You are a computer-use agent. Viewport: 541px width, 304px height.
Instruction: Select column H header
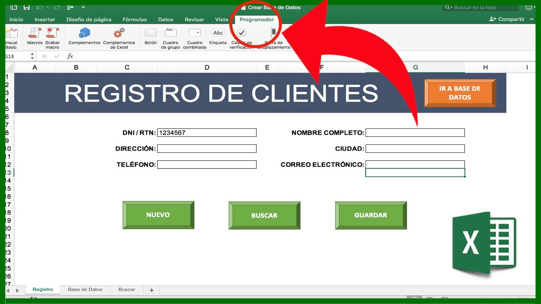485,68
